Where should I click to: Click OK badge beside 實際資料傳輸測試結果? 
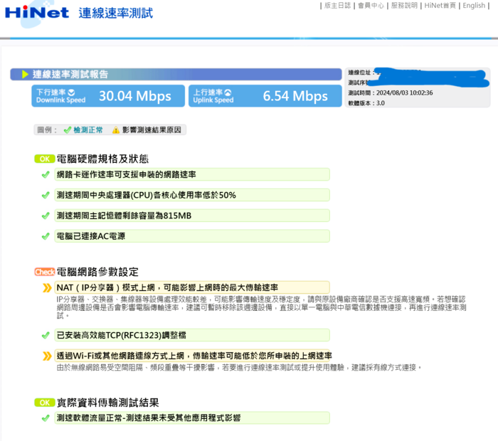tap(44, 403)
